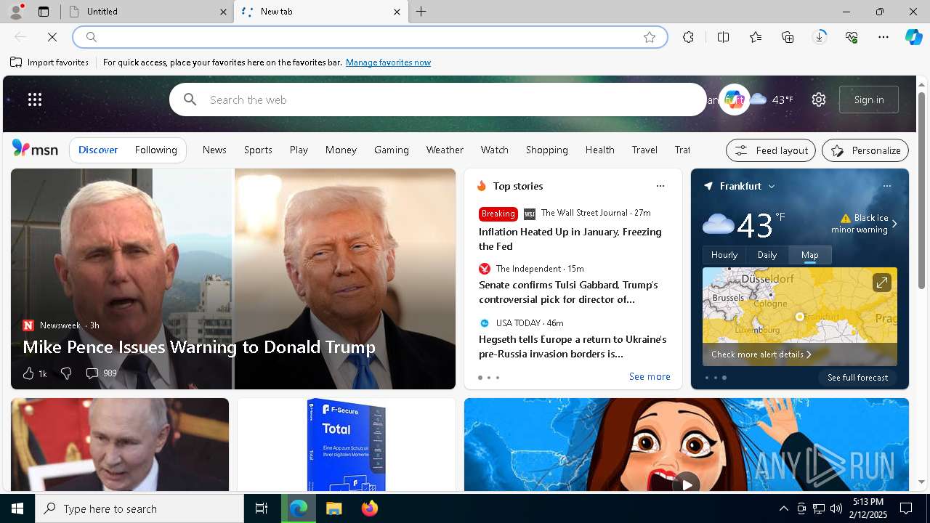Play the video on the cartoon thumbnail
The width and height of the screenshot is (930, 523).
[686, 483]
